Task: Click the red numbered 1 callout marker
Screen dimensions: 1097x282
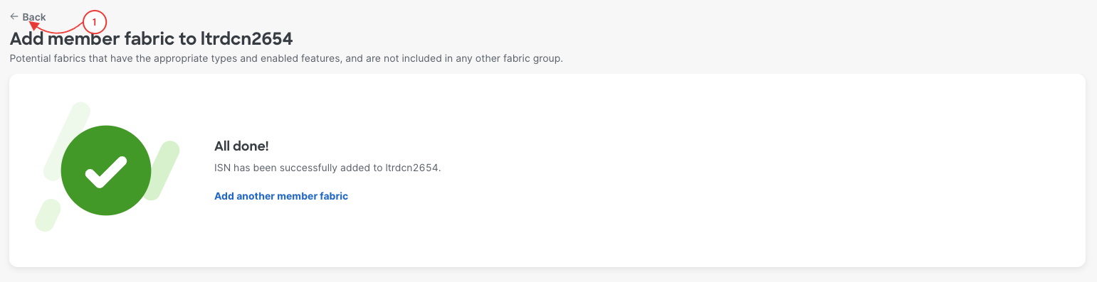Action: click(x=94, y=23)
